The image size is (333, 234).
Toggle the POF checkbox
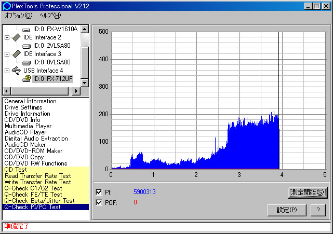pyautogui.click(x=99, y=202)
